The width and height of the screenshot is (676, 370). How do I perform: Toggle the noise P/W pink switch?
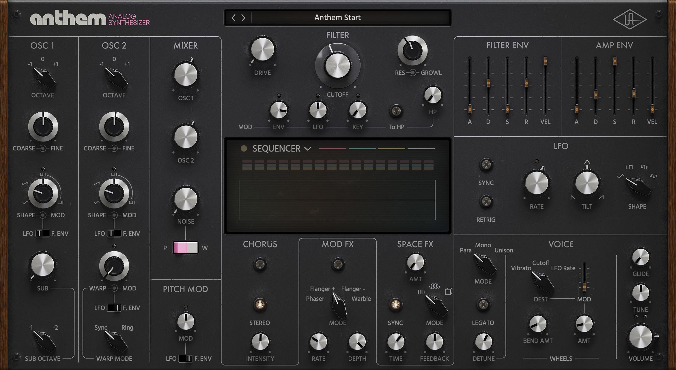(x=185, y=248)
